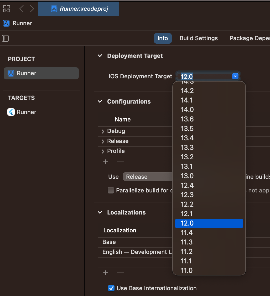Pick version 13.1 in the dropdown

[x=209, y=166]
